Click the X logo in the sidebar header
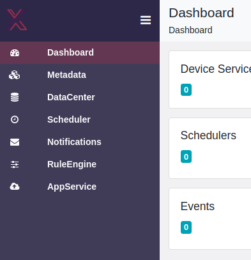The image size is (251, 260). tap(16, 20)
